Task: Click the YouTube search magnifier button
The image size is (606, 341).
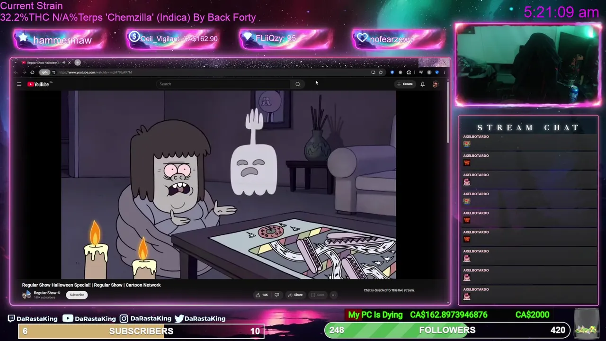Action: pyautogui.click(x=298, y=84)
